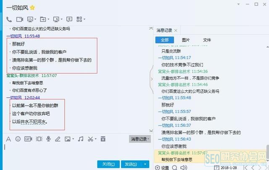Open font settings A icon
This screenshot has width=269, height=170.
tap(8, 139)
